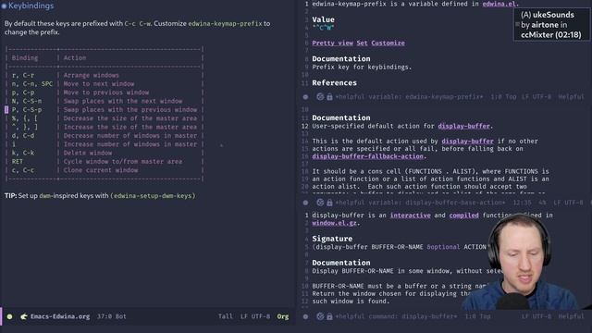Follow the display-buffer link in the 'This is the default action' sentence
592x333 pixels.
[x=467, y=142]
